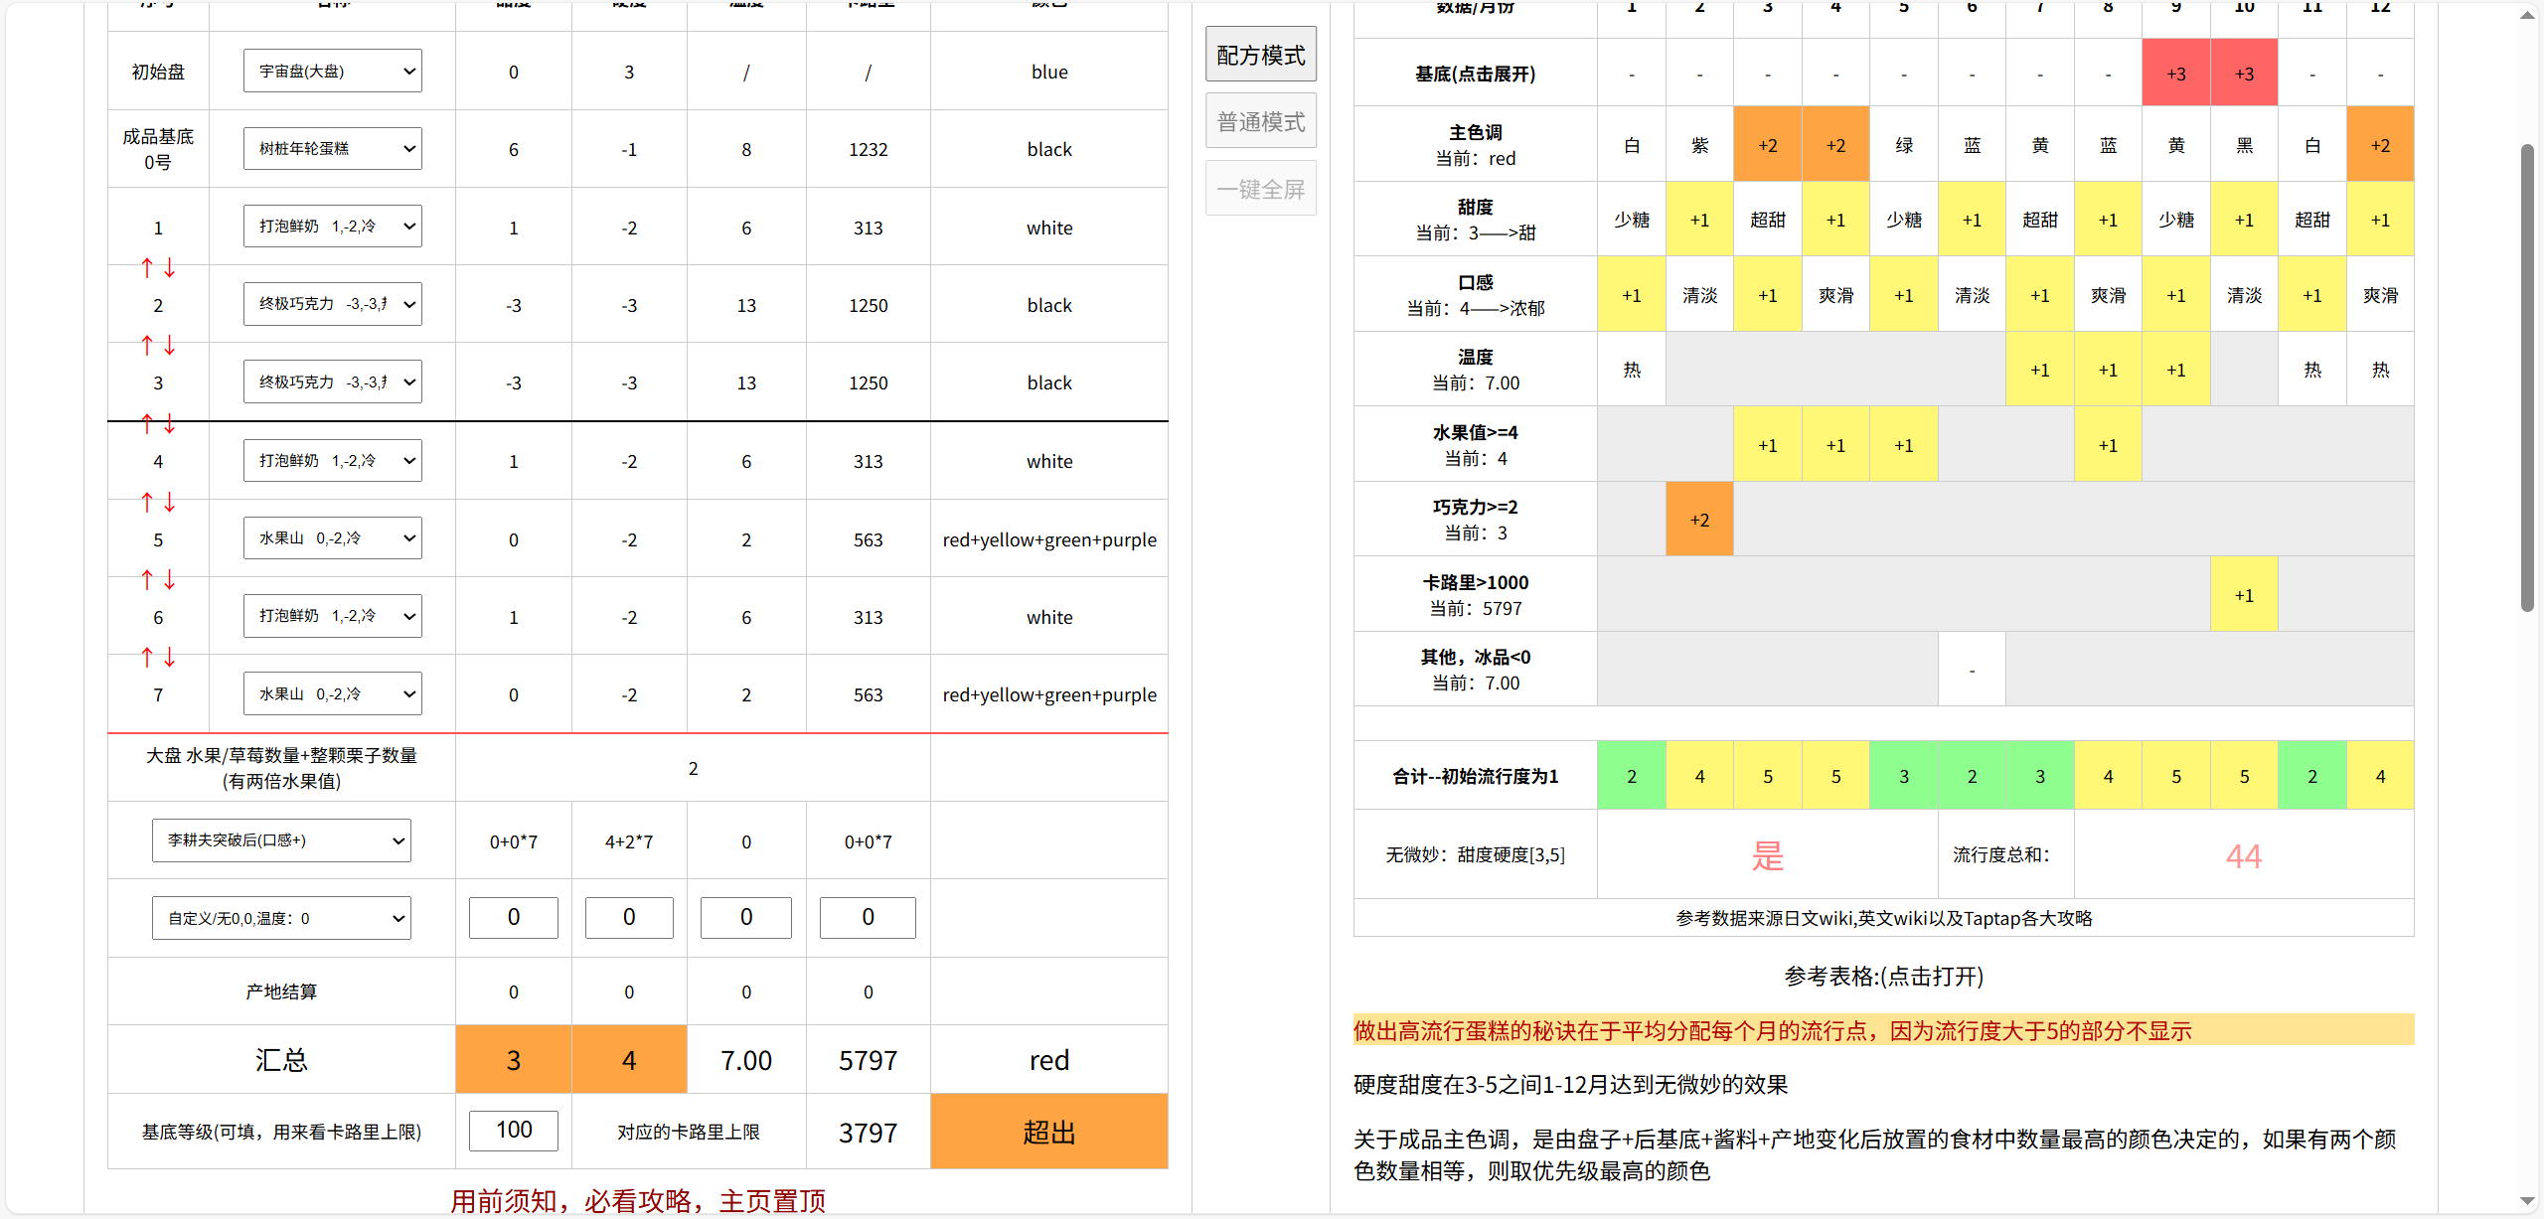Click the red down arrow between rows 2 and 3
Image resolution: width=2544 pixels, height=1219 pixels.
click(x=170, y=345)
